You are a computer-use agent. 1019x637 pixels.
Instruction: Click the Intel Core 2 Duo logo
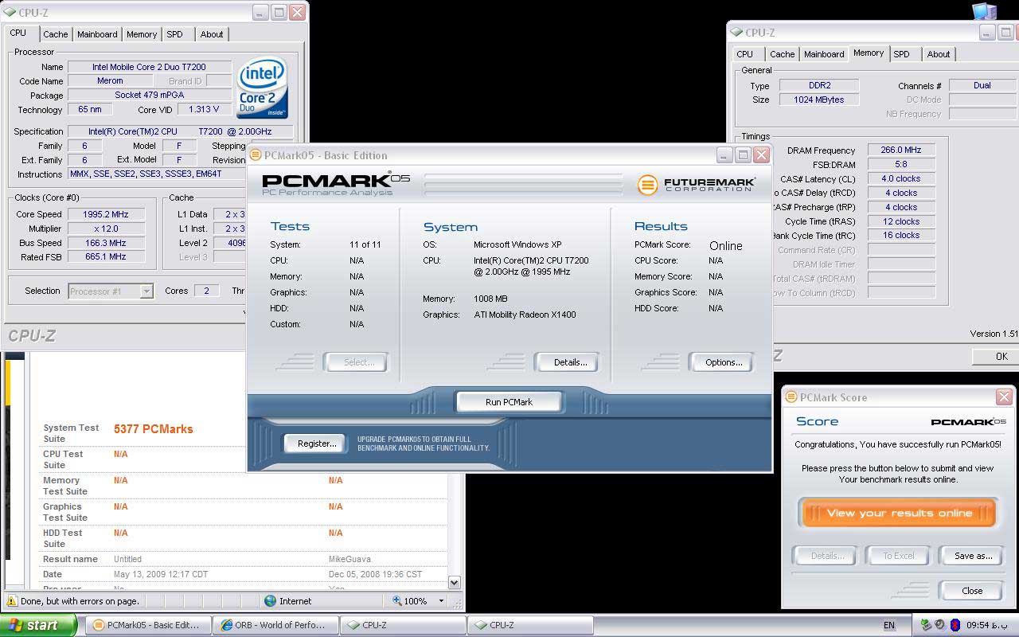(263, 87)
